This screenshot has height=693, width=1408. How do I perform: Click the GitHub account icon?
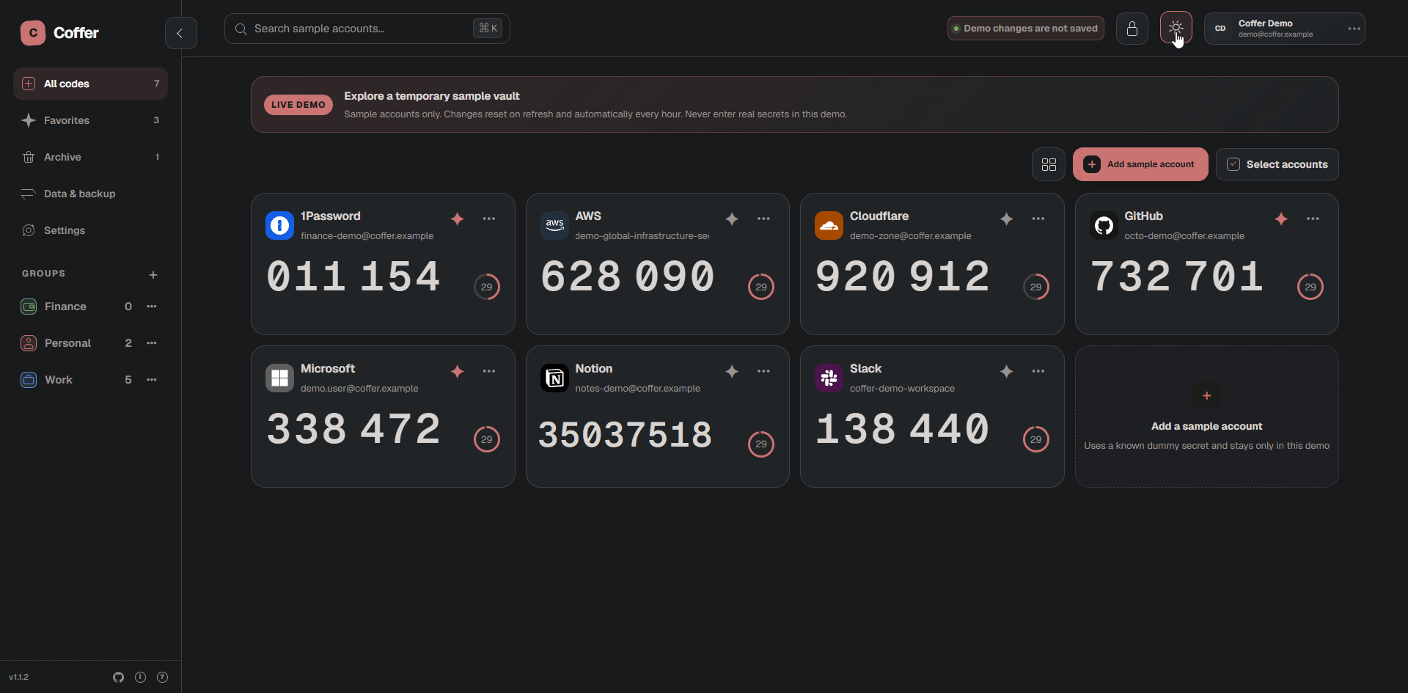coord(1104,226)
